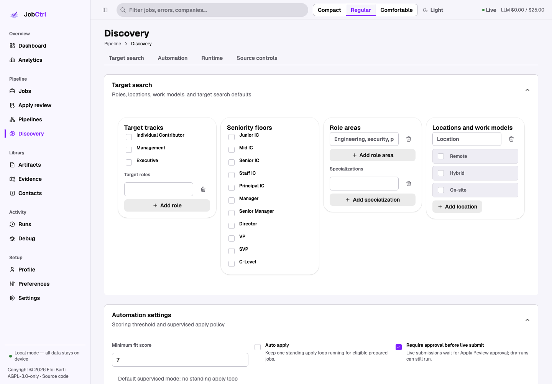Check the On-site work model

441,190
